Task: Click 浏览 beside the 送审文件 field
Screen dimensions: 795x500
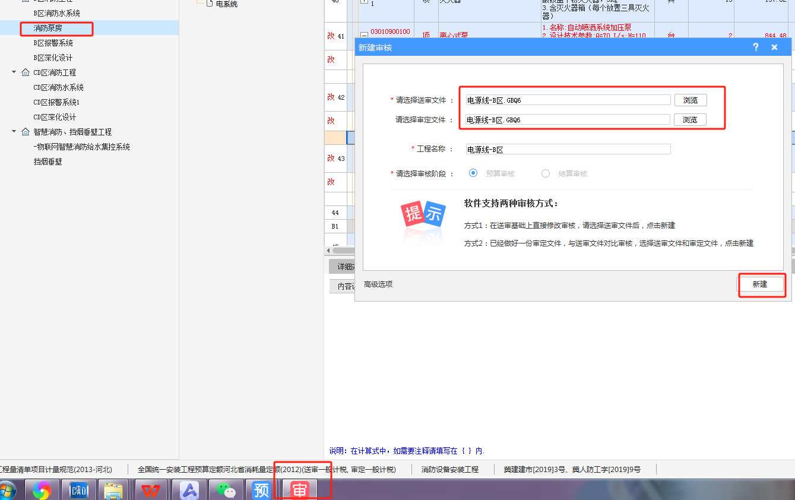Action: click(690, 100)
